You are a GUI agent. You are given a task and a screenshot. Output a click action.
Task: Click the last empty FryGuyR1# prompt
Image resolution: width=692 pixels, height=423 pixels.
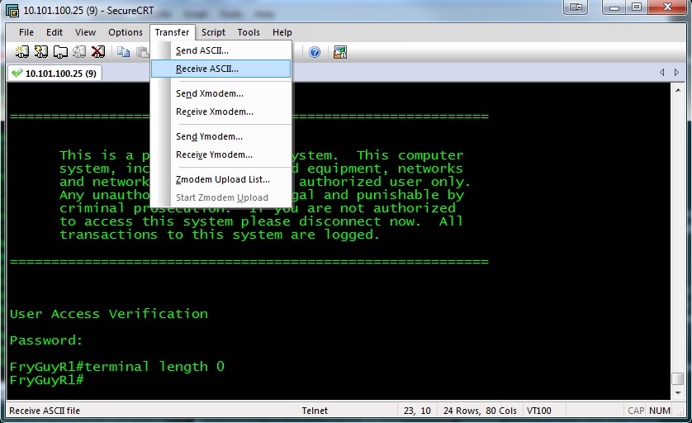[x=47, y=380]
